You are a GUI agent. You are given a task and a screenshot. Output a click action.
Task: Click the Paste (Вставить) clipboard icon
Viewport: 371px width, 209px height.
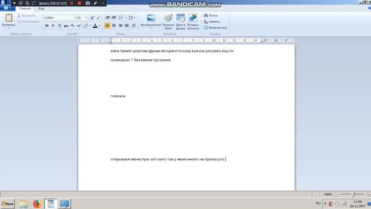click(9, 18)
